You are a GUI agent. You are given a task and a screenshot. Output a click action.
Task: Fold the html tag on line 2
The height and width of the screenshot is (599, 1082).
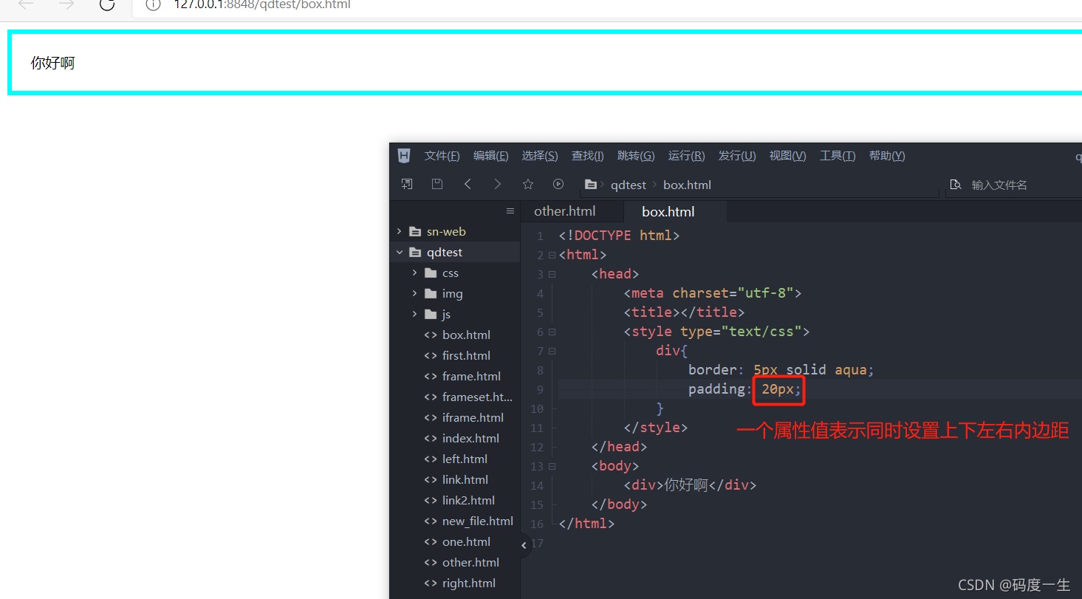coord(552,255)
